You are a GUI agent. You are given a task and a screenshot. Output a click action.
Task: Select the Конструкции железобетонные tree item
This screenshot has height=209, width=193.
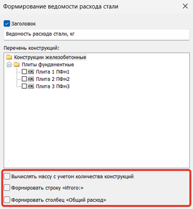click(50, 57)
